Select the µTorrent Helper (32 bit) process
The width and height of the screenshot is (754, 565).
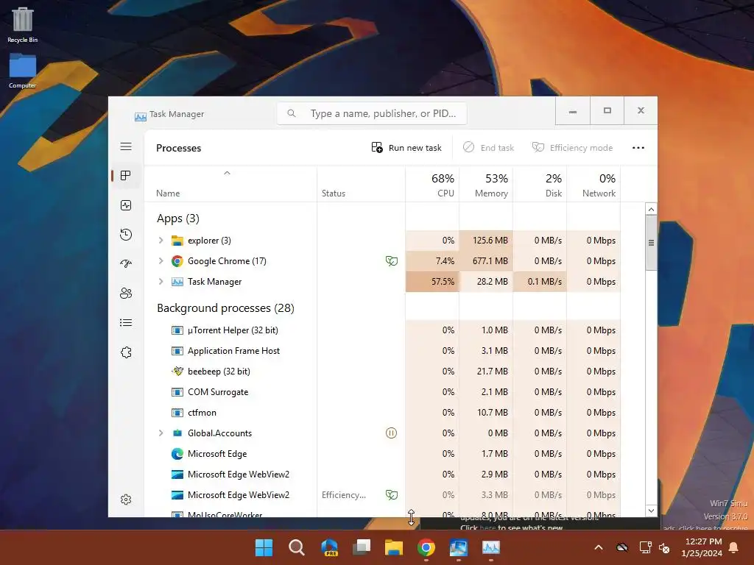(382, 330)
